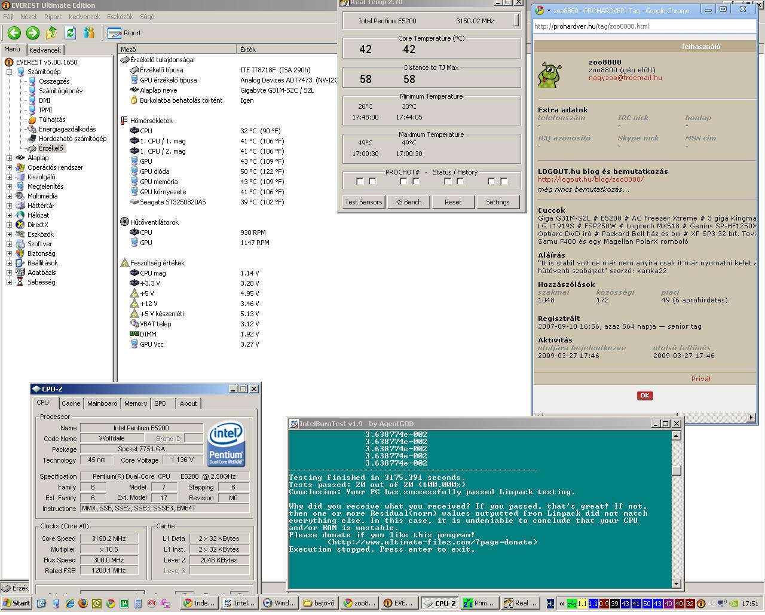
Task: Open the bejövő folder taskbar button
Action: [x=319, y=604]
